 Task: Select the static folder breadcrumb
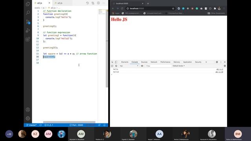click(37, 8)
